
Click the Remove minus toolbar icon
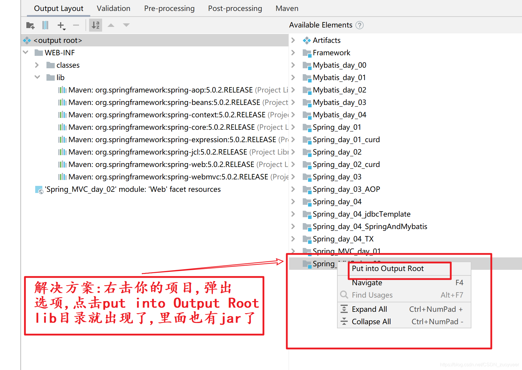click(x=76, y=25)
